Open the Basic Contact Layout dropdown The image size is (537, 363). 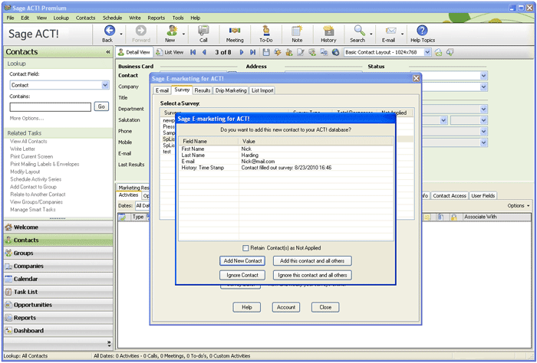coord(427,52)
